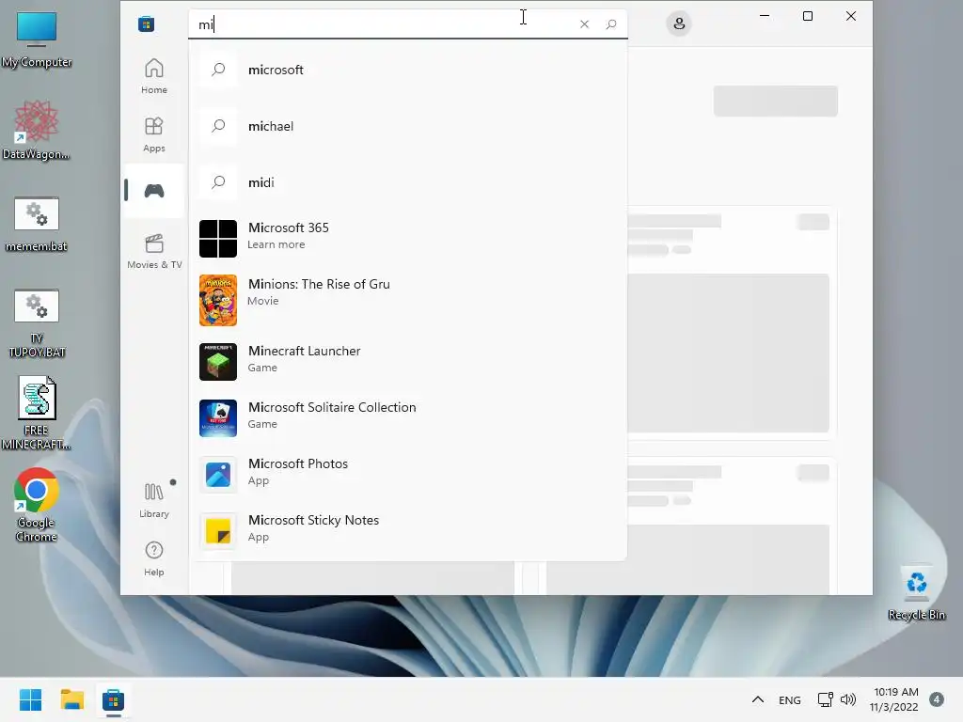Click the Microsoft Photos icon
This screenshot has width=963, height=722.
click(x=218, y=475)
